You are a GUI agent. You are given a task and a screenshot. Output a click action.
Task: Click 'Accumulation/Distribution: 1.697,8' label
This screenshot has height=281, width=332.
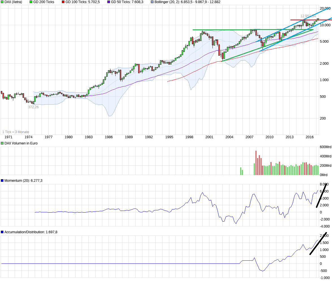click(x=31, y=232)
